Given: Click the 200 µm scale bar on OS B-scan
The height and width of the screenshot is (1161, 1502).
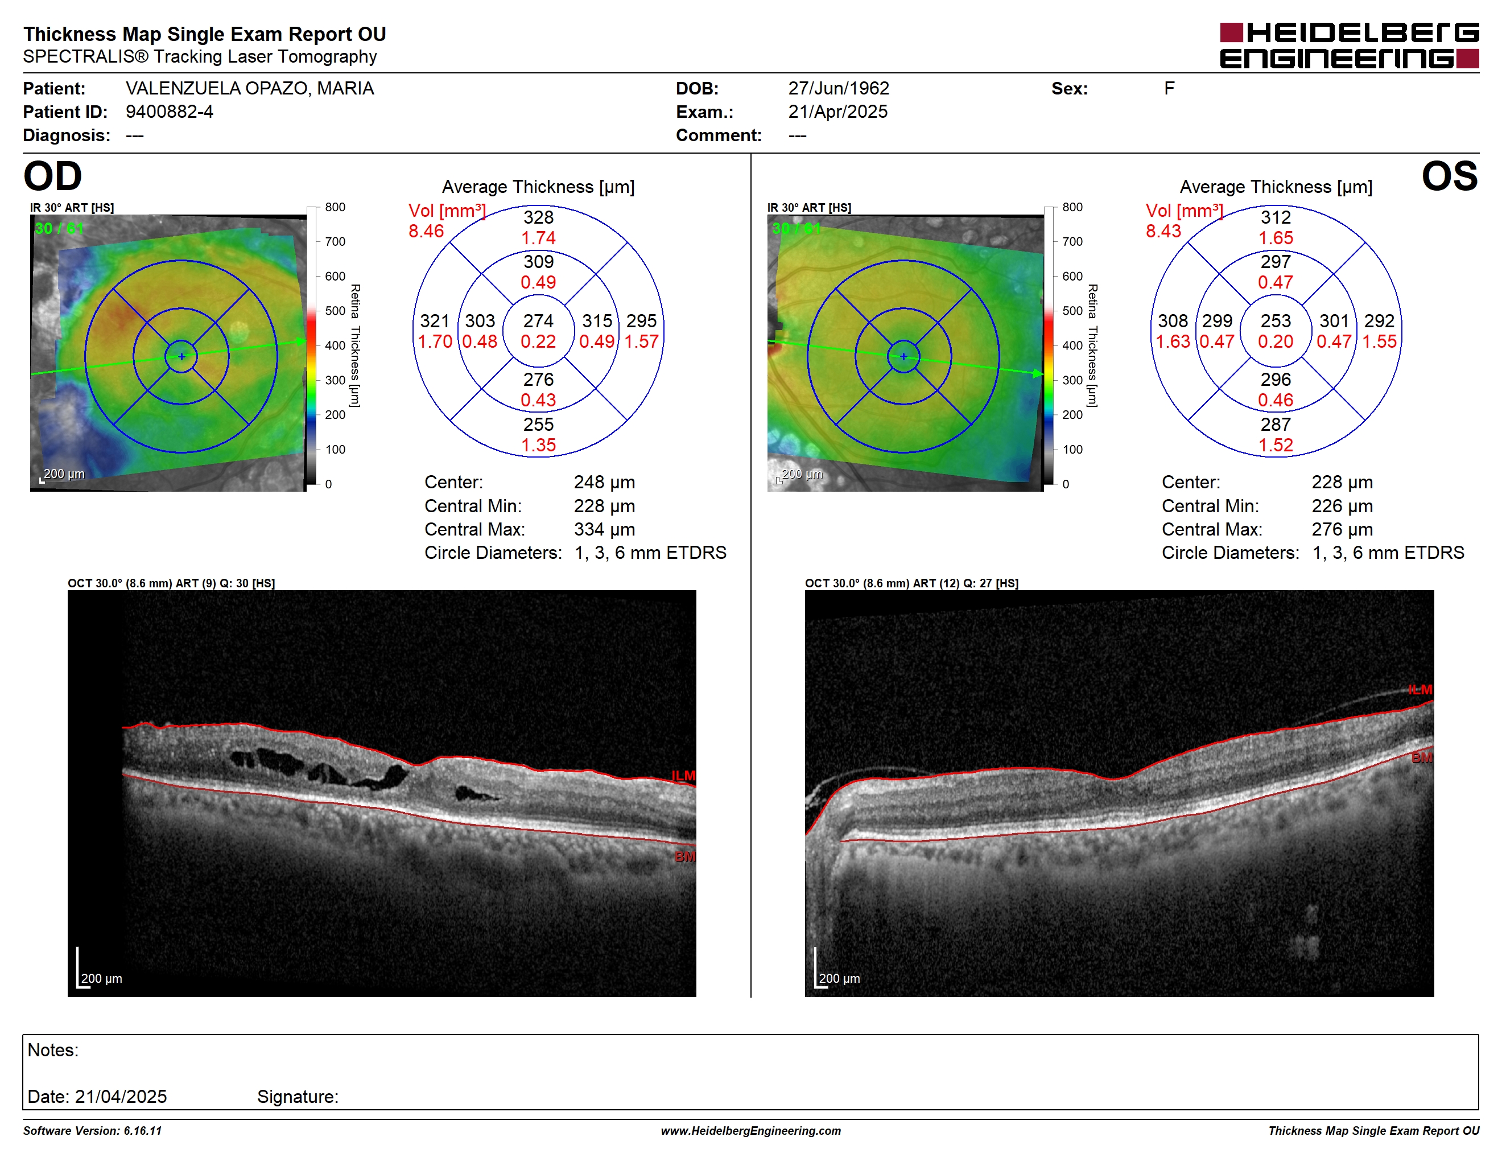Looking at the screenshot, I should point(837,969).
